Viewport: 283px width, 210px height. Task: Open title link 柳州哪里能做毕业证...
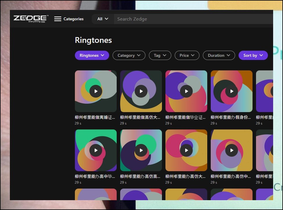tap(185, 117)
